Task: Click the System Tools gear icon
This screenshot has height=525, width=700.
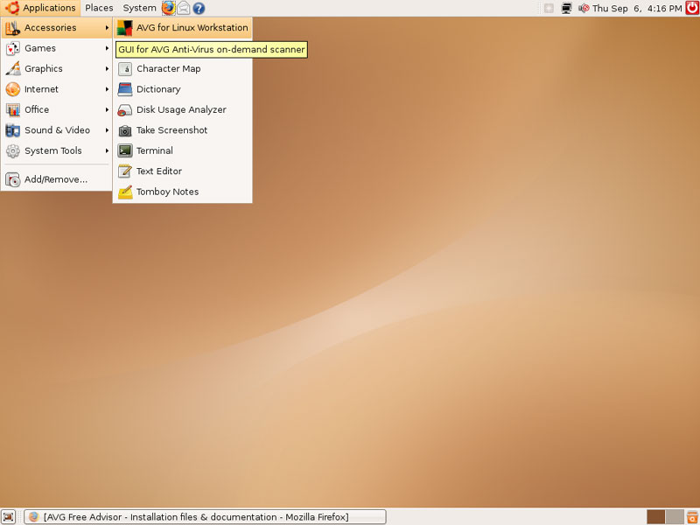Action: pyautogui.click(x=13, y=150)
